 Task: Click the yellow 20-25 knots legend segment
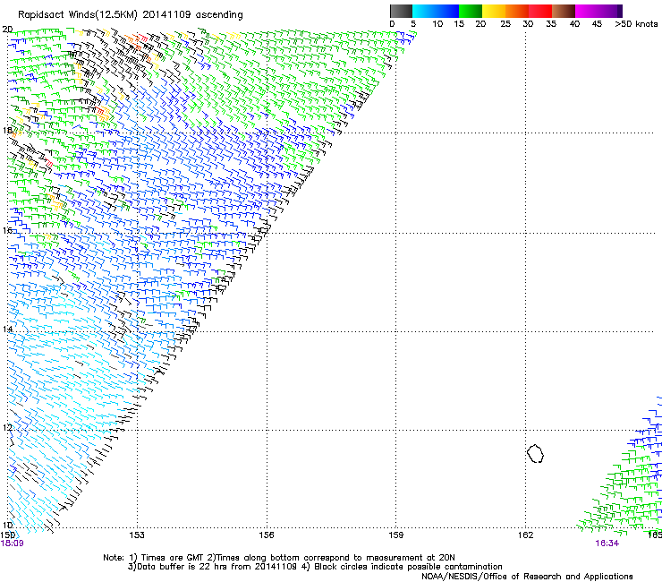click(494, 11)
